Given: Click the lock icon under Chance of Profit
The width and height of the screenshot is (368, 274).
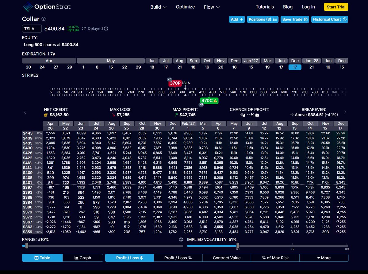Looking at the screenshot, I should pos(257,115).
